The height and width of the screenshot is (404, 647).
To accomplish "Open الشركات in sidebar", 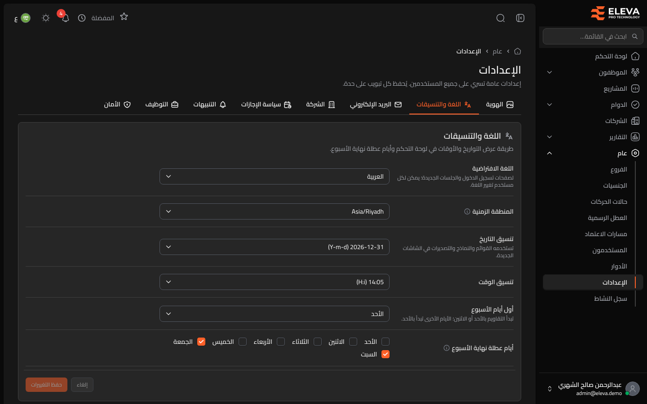I will point(593,121).
